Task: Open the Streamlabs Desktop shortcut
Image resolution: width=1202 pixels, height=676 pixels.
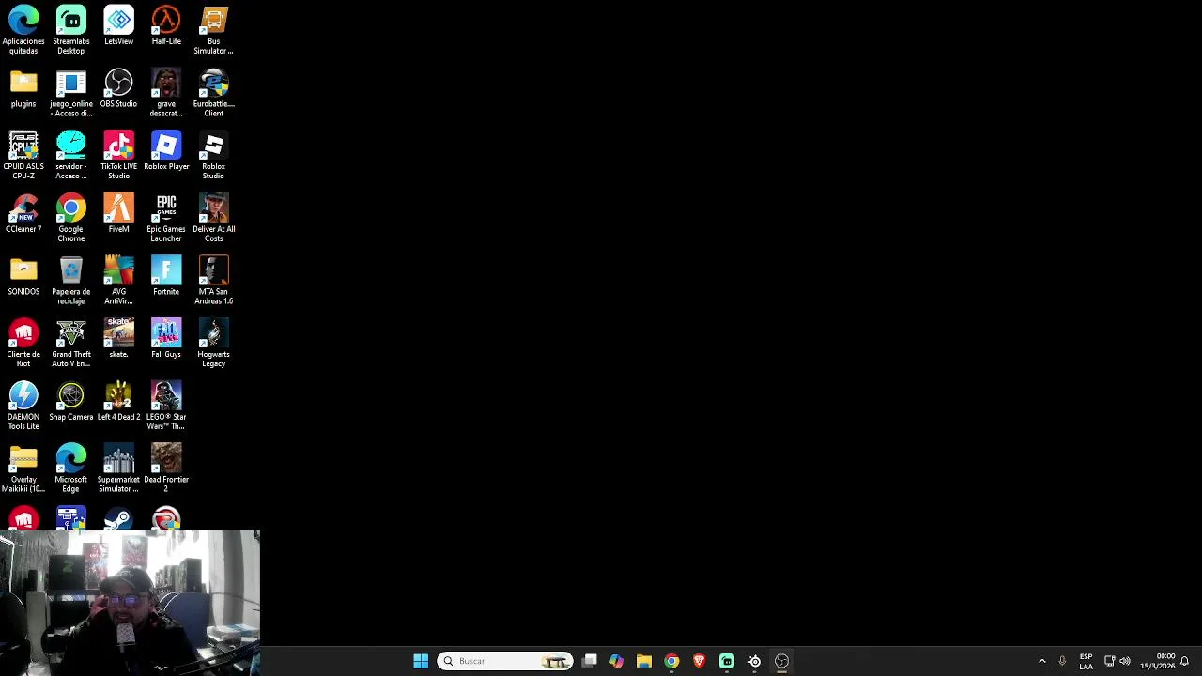Action: point(71,30)
